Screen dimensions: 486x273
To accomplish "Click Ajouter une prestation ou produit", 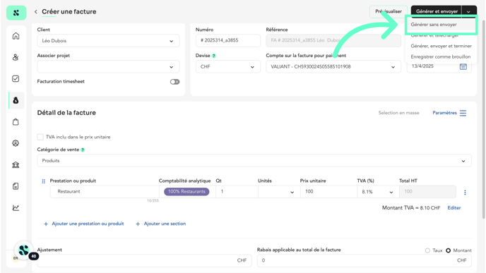I will pyautogui.click(x=83, y=224).
